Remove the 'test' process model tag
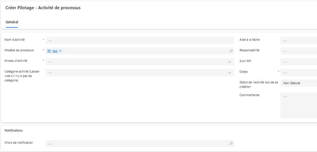Viewport: 317px width, 152px height. pyautogui.click(x=60, y=51)
